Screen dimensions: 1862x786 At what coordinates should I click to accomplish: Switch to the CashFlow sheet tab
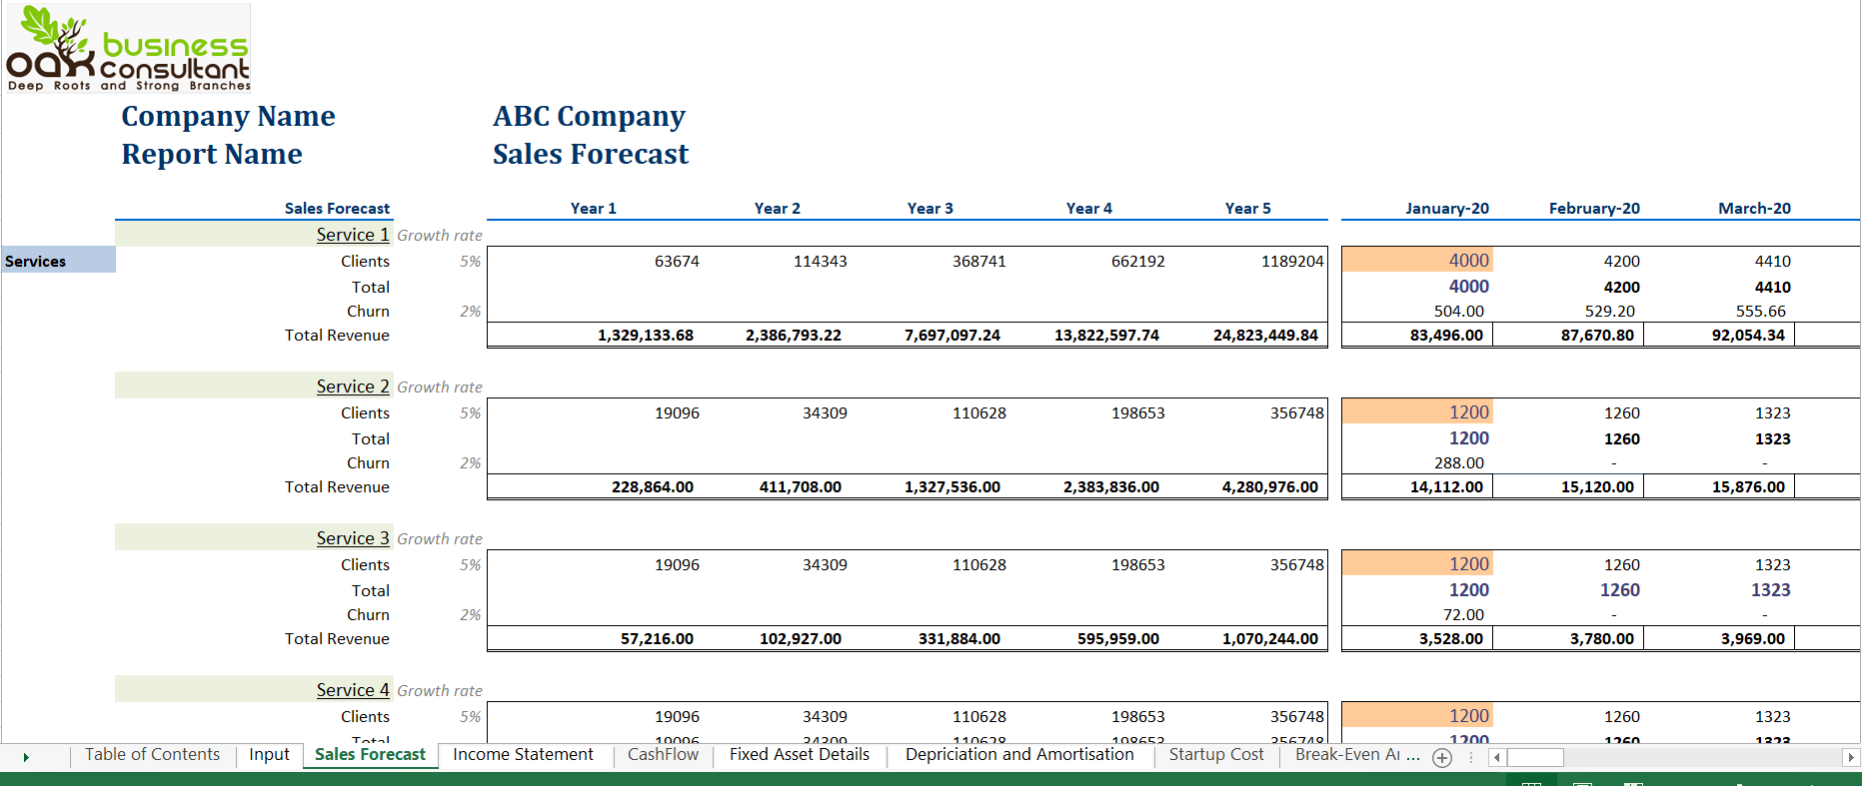point(663,755)
